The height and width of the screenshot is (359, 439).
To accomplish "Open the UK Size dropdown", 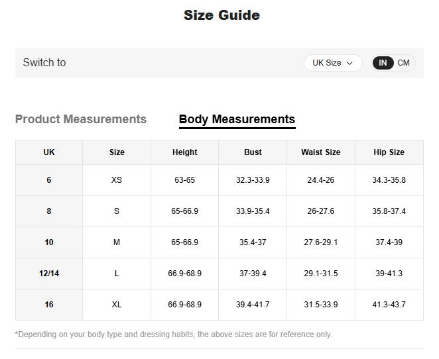I will tap(333, 63).
